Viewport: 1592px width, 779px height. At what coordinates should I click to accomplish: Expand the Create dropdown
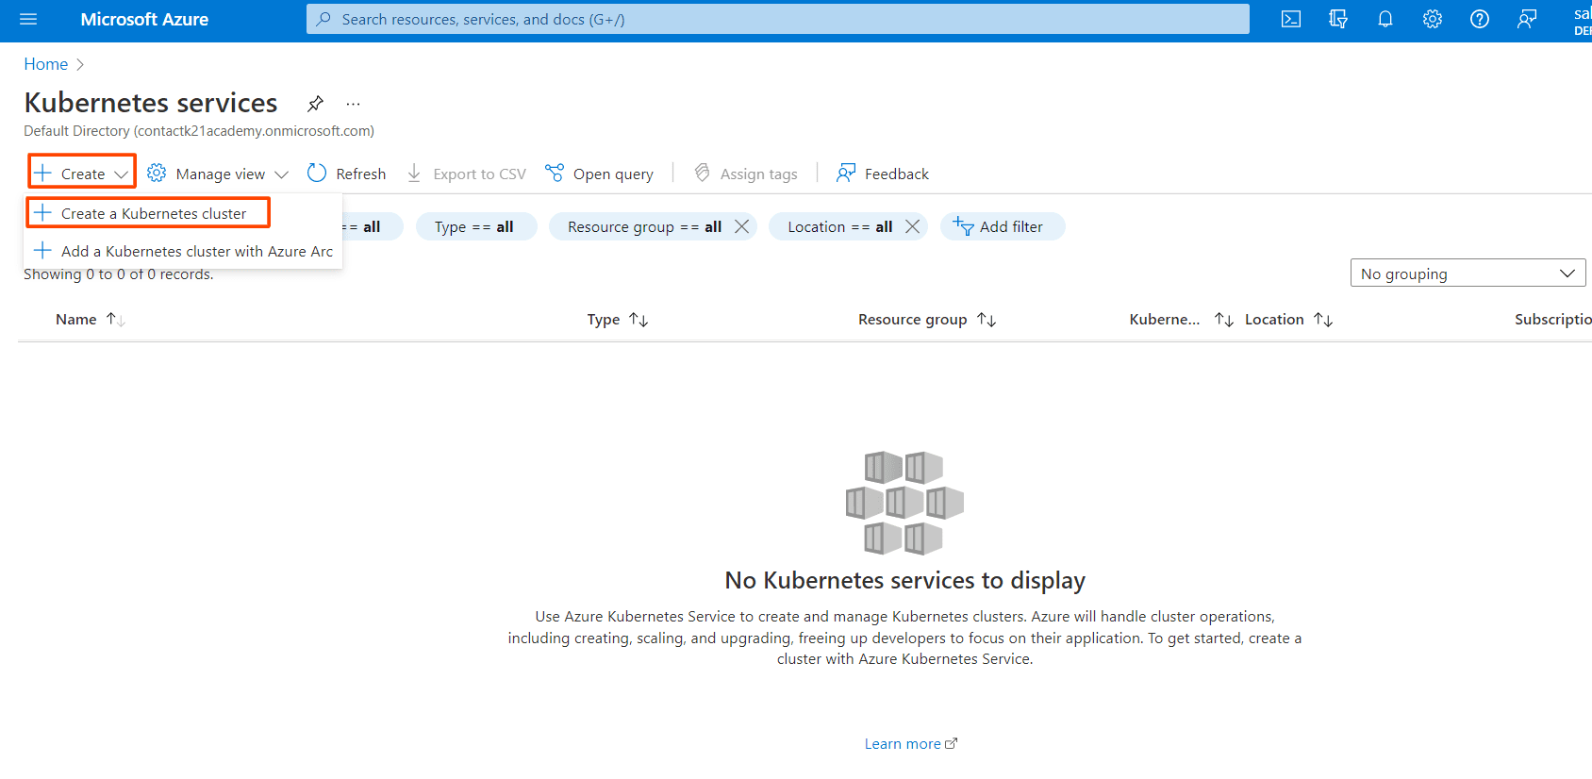click(x=82, y=174)
